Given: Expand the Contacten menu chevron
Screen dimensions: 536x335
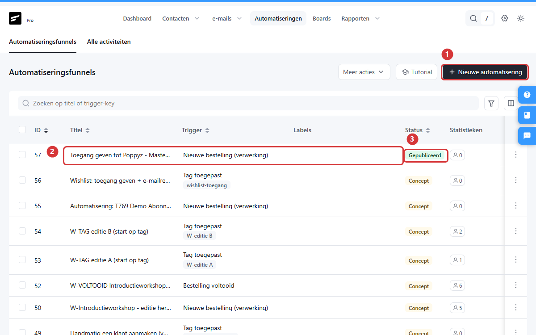Looking at the screenshot, I should coord(197,18).
